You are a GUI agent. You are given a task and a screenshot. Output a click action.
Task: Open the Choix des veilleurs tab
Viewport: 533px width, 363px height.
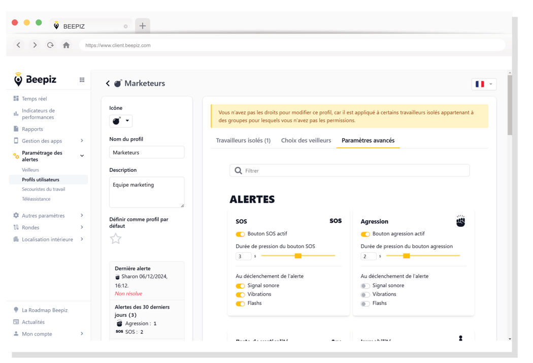(x=306, y=141)
